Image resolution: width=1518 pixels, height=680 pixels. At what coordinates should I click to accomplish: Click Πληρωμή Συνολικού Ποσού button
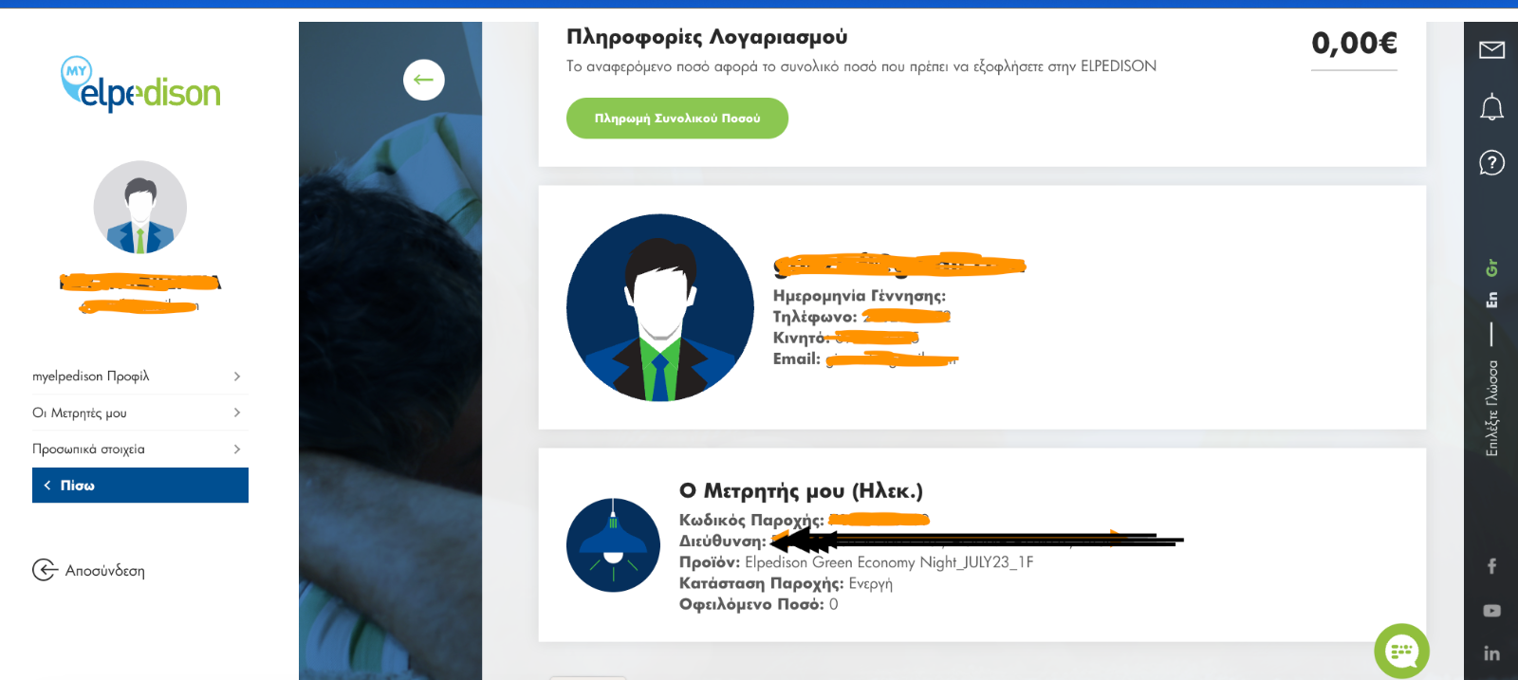point(677,119)
